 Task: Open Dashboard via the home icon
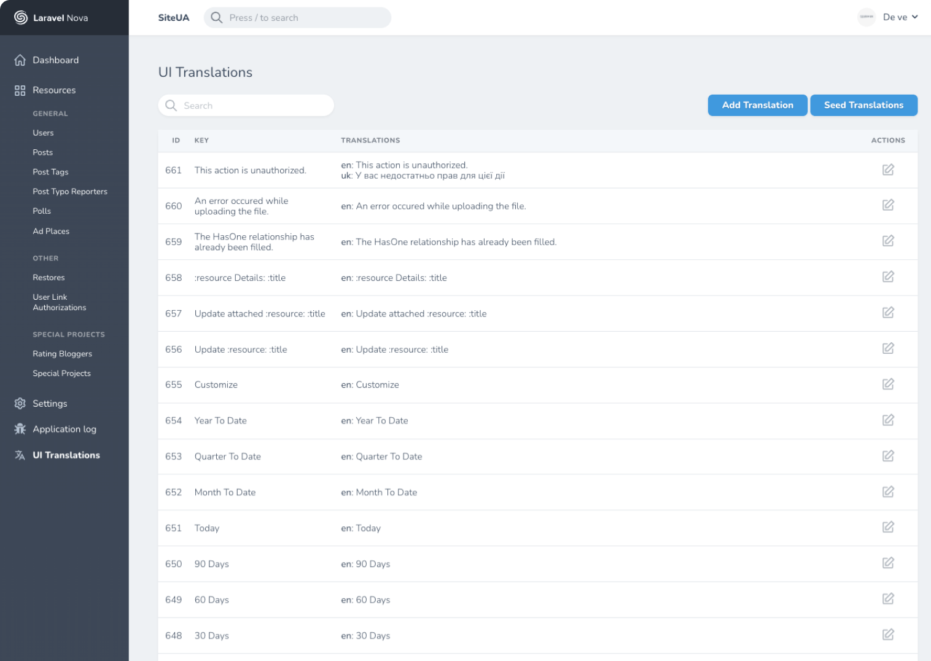pyautogui.click(x=19, y=60)
